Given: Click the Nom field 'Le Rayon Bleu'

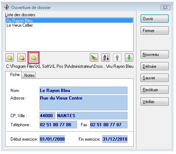Looking at the screenshot, I should pyautogui.click(x=83, y=90).
